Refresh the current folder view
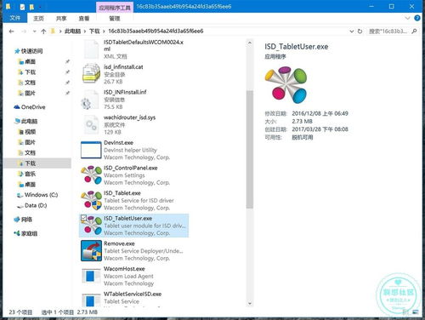This screenshot has height=320, width=425. coord(360,31)
